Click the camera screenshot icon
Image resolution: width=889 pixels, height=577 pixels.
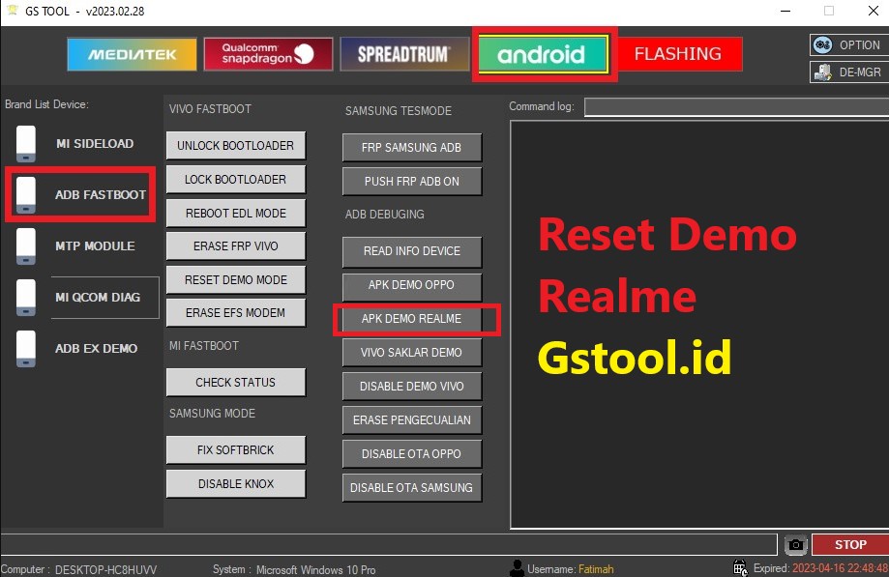click(x=796, y=545)
